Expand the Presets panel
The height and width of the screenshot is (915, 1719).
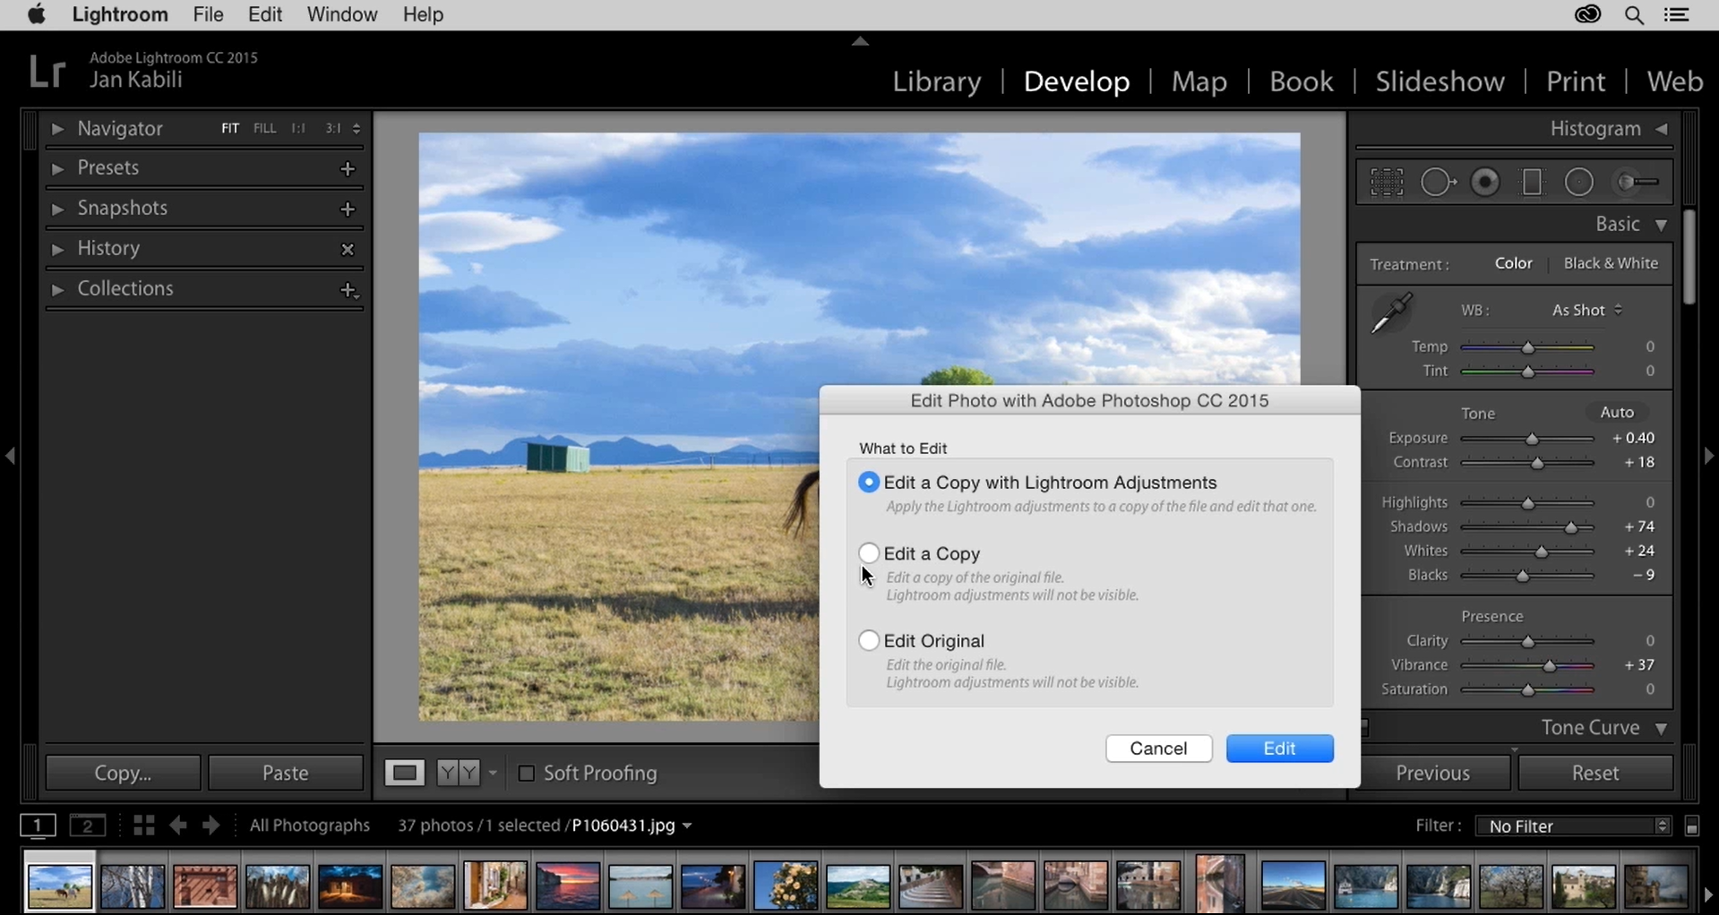(57, 168)
